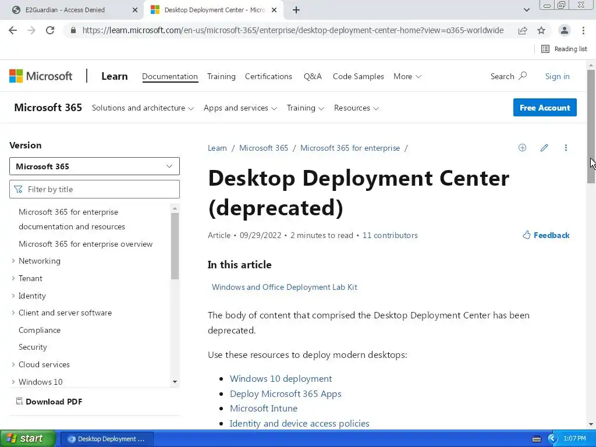This screenshot has width=596, height=447.
Task: Select Security in the sidebar
Action: tap(33, 347)
